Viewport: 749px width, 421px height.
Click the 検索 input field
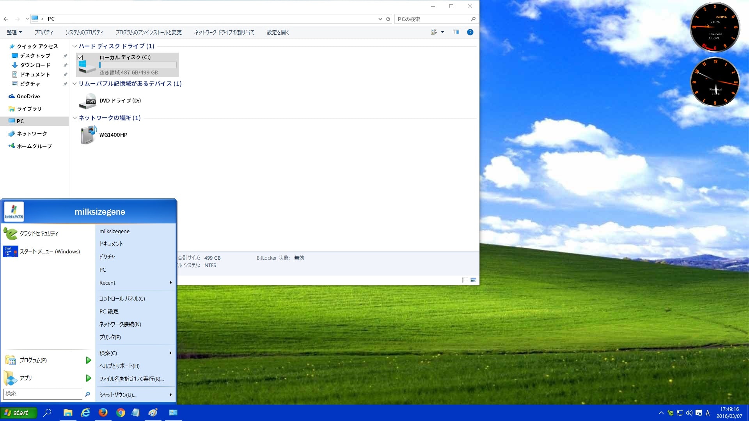click(x=42, y=393)
